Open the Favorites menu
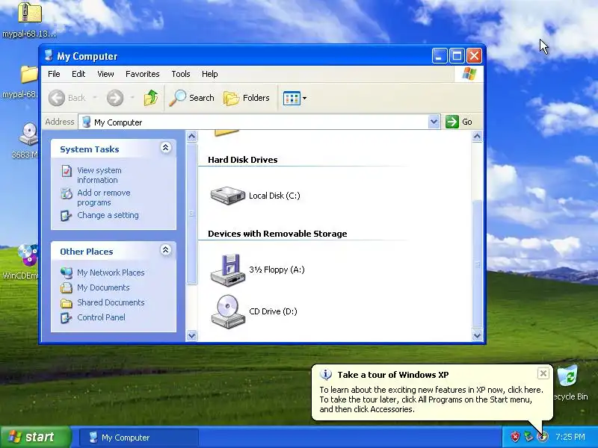Image resolution: width=598 pixels, height=448 pixels. [x=142, y=74]
